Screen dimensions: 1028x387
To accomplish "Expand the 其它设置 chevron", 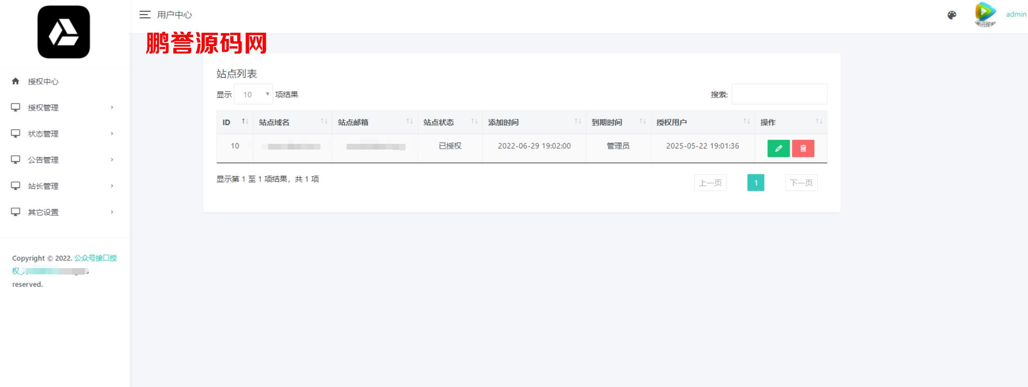I will [x=112, y=212].
